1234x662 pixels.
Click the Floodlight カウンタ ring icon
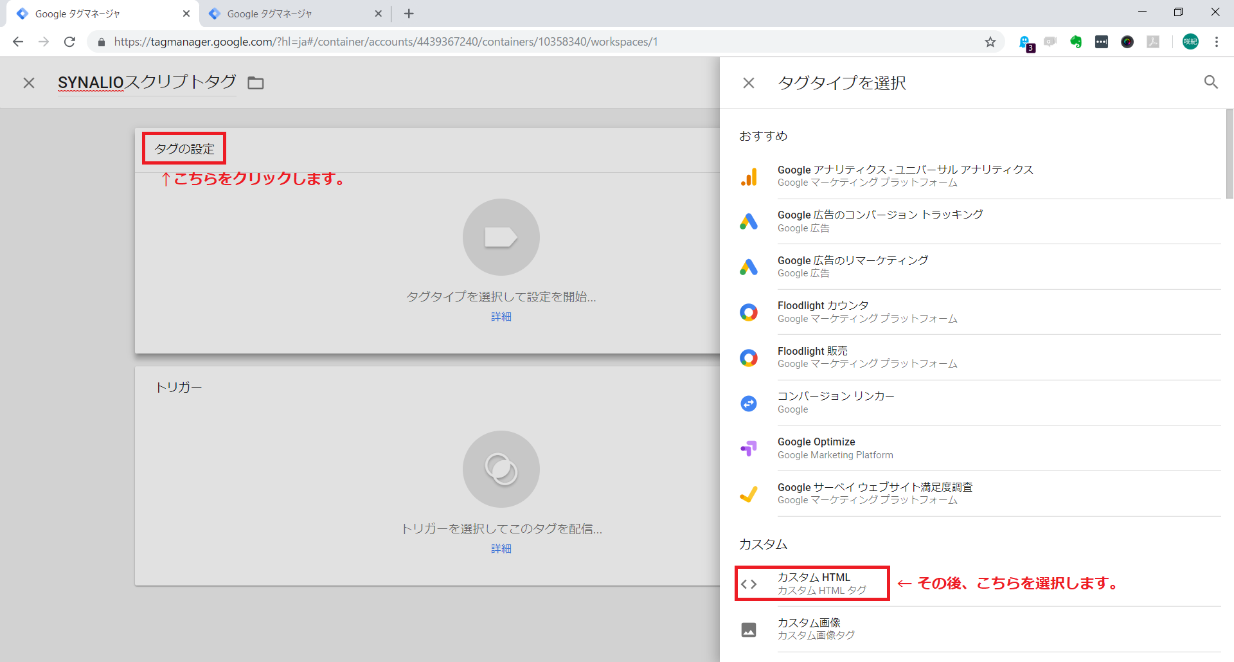coord(749,312)
